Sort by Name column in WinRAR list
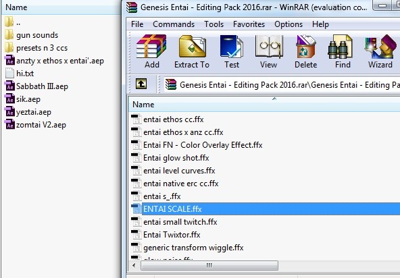This screenshot has width=400, height=278. pyautogui.click(x=264, y=105)
